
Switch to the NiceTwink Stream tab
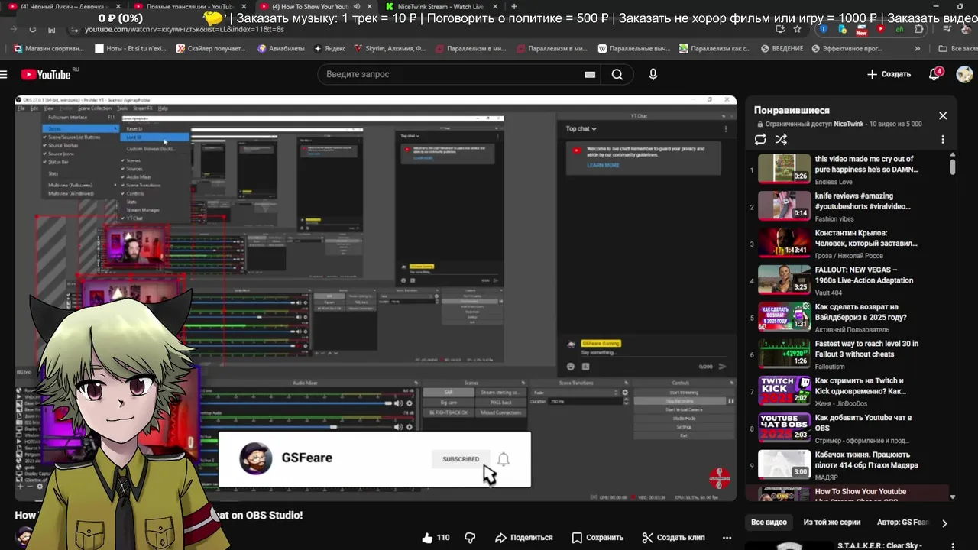(x=440, y=6)
